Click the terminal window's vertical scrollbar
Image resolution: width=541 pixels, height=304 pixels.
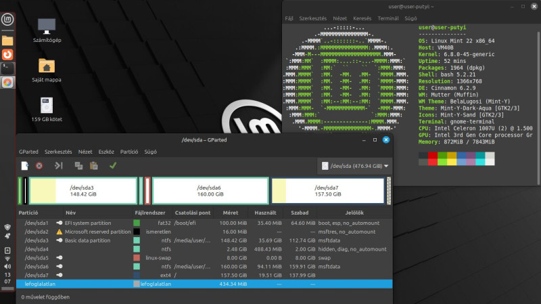click(538, 107)
